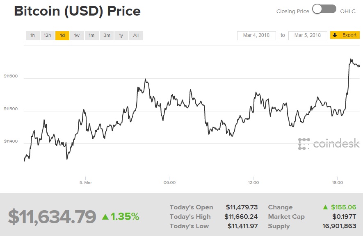Click Today's High value $11,660.24
The image size is (363, 236).
pos(242,216)
